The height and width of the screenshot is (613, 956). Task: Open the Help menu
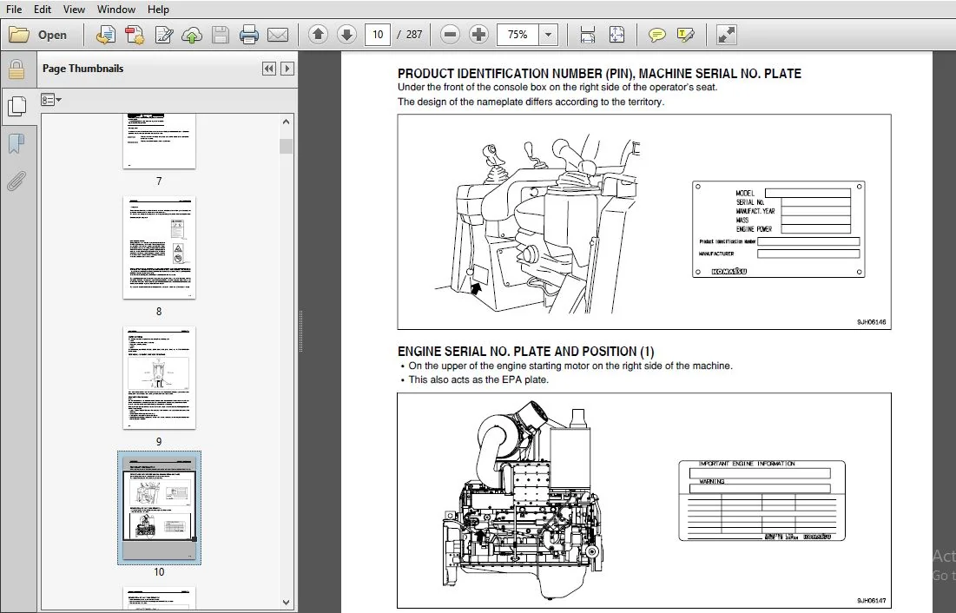click(158, 10)
